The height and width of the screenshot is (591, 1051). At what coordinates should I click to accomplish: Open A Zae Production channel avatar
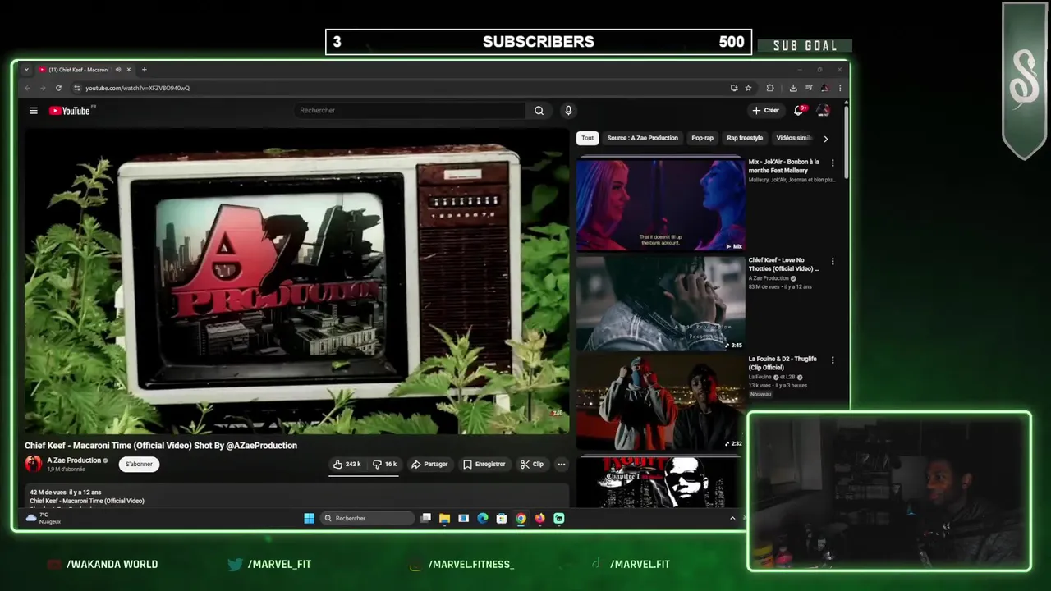pyautogui.click(x=34, y=464)
